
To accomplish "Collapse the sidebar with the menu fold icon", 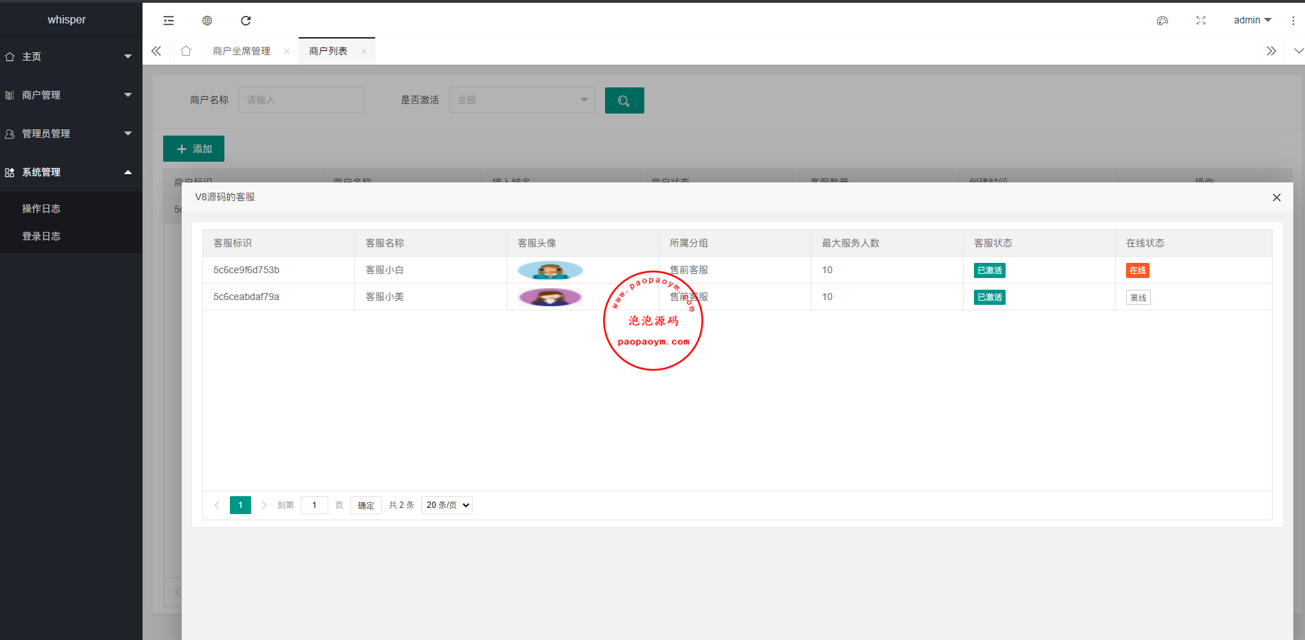I will (x=169, y=21).
